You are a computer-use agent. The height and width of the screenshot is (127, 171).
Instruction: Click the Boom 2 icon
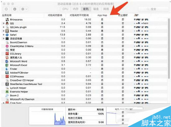click(x=7, y=95)
